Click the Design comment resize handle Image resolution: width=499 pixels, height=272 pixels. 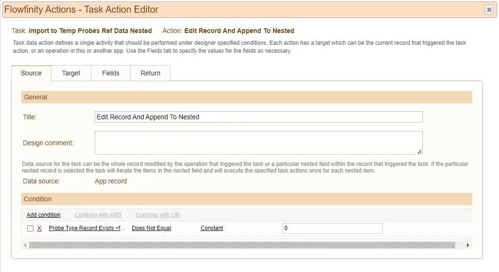click(420, 152)
